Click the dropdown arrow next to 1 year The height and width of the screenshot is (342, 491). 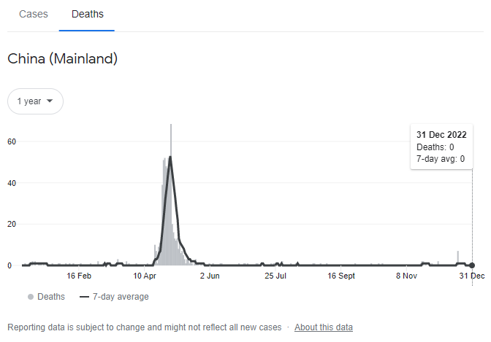pyautogui.click(x=50, y=101)
